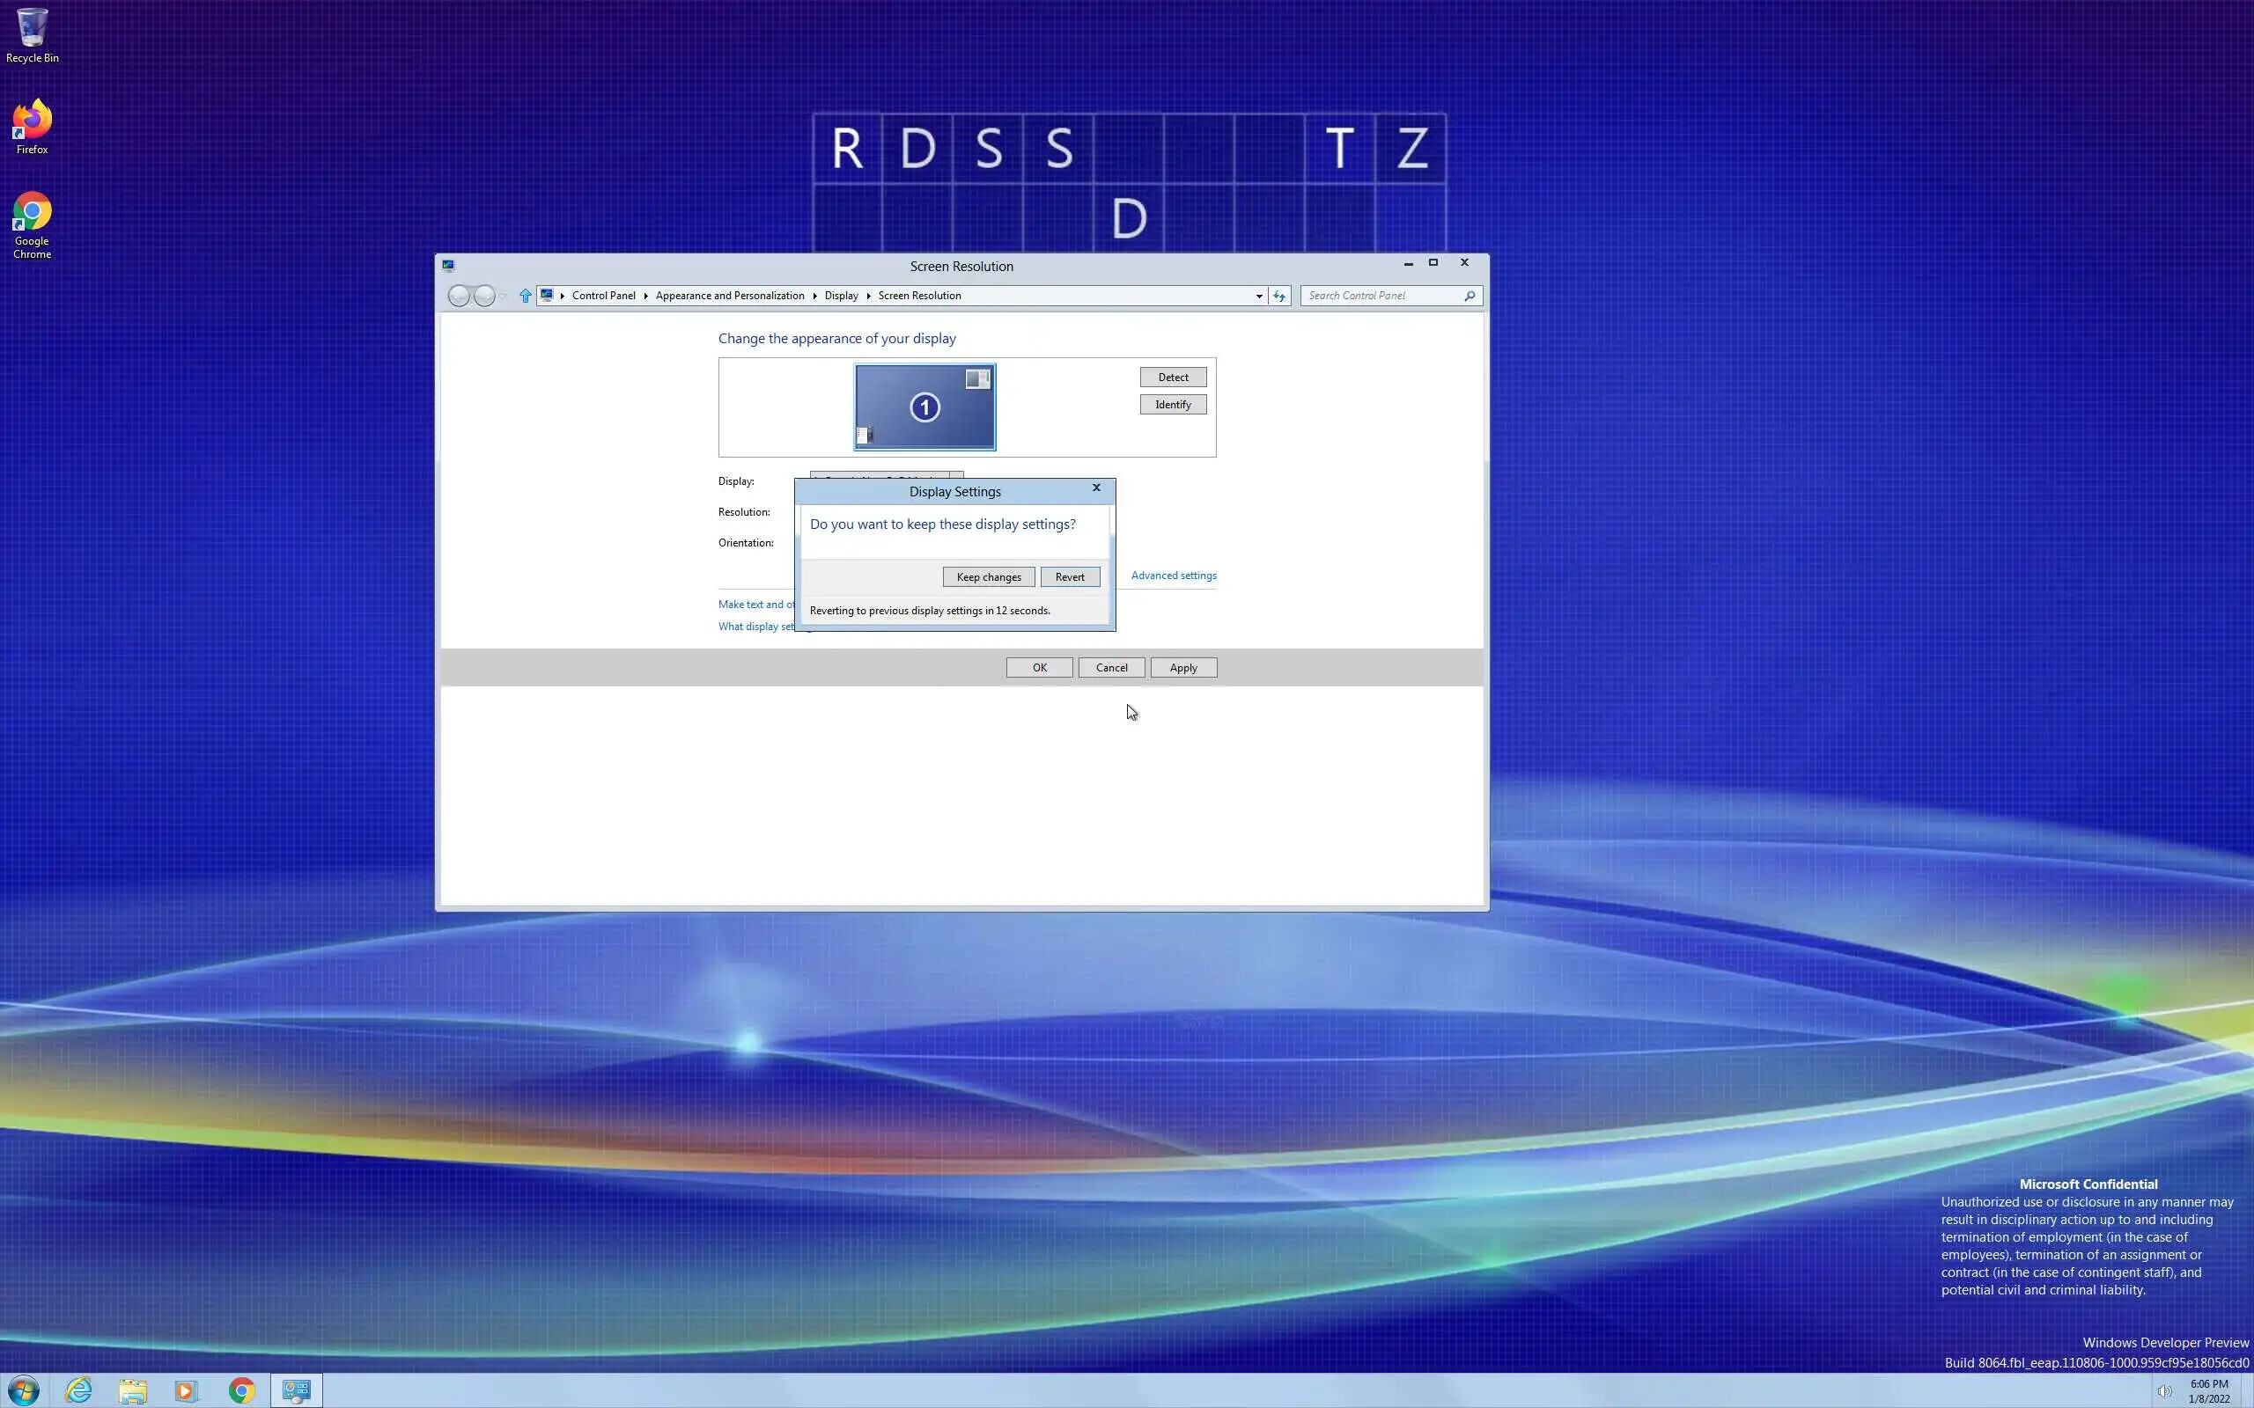Expand the Display breadcrumb arrow
Screen dimensions: 2254x1408
868,295
